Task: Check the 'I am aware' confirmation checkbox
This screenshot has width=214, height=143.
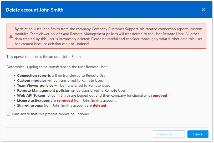Action: 8,114
